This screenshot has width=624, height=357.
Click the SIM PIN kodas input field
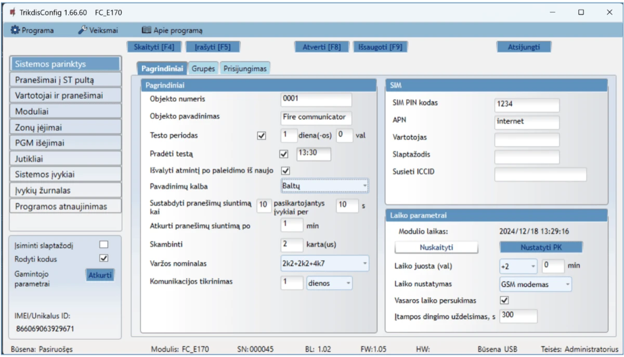tap(527, 104)
